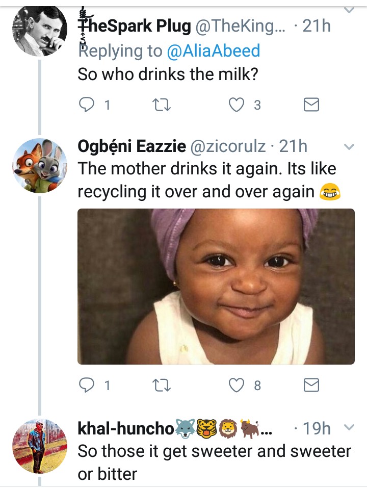Open the @AliaAbeed mention link

pos(213,50)
